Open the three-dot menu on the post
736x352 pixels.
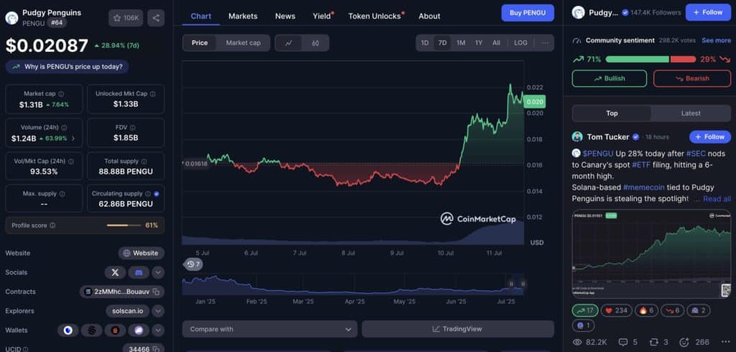click(x=727, y=342)
